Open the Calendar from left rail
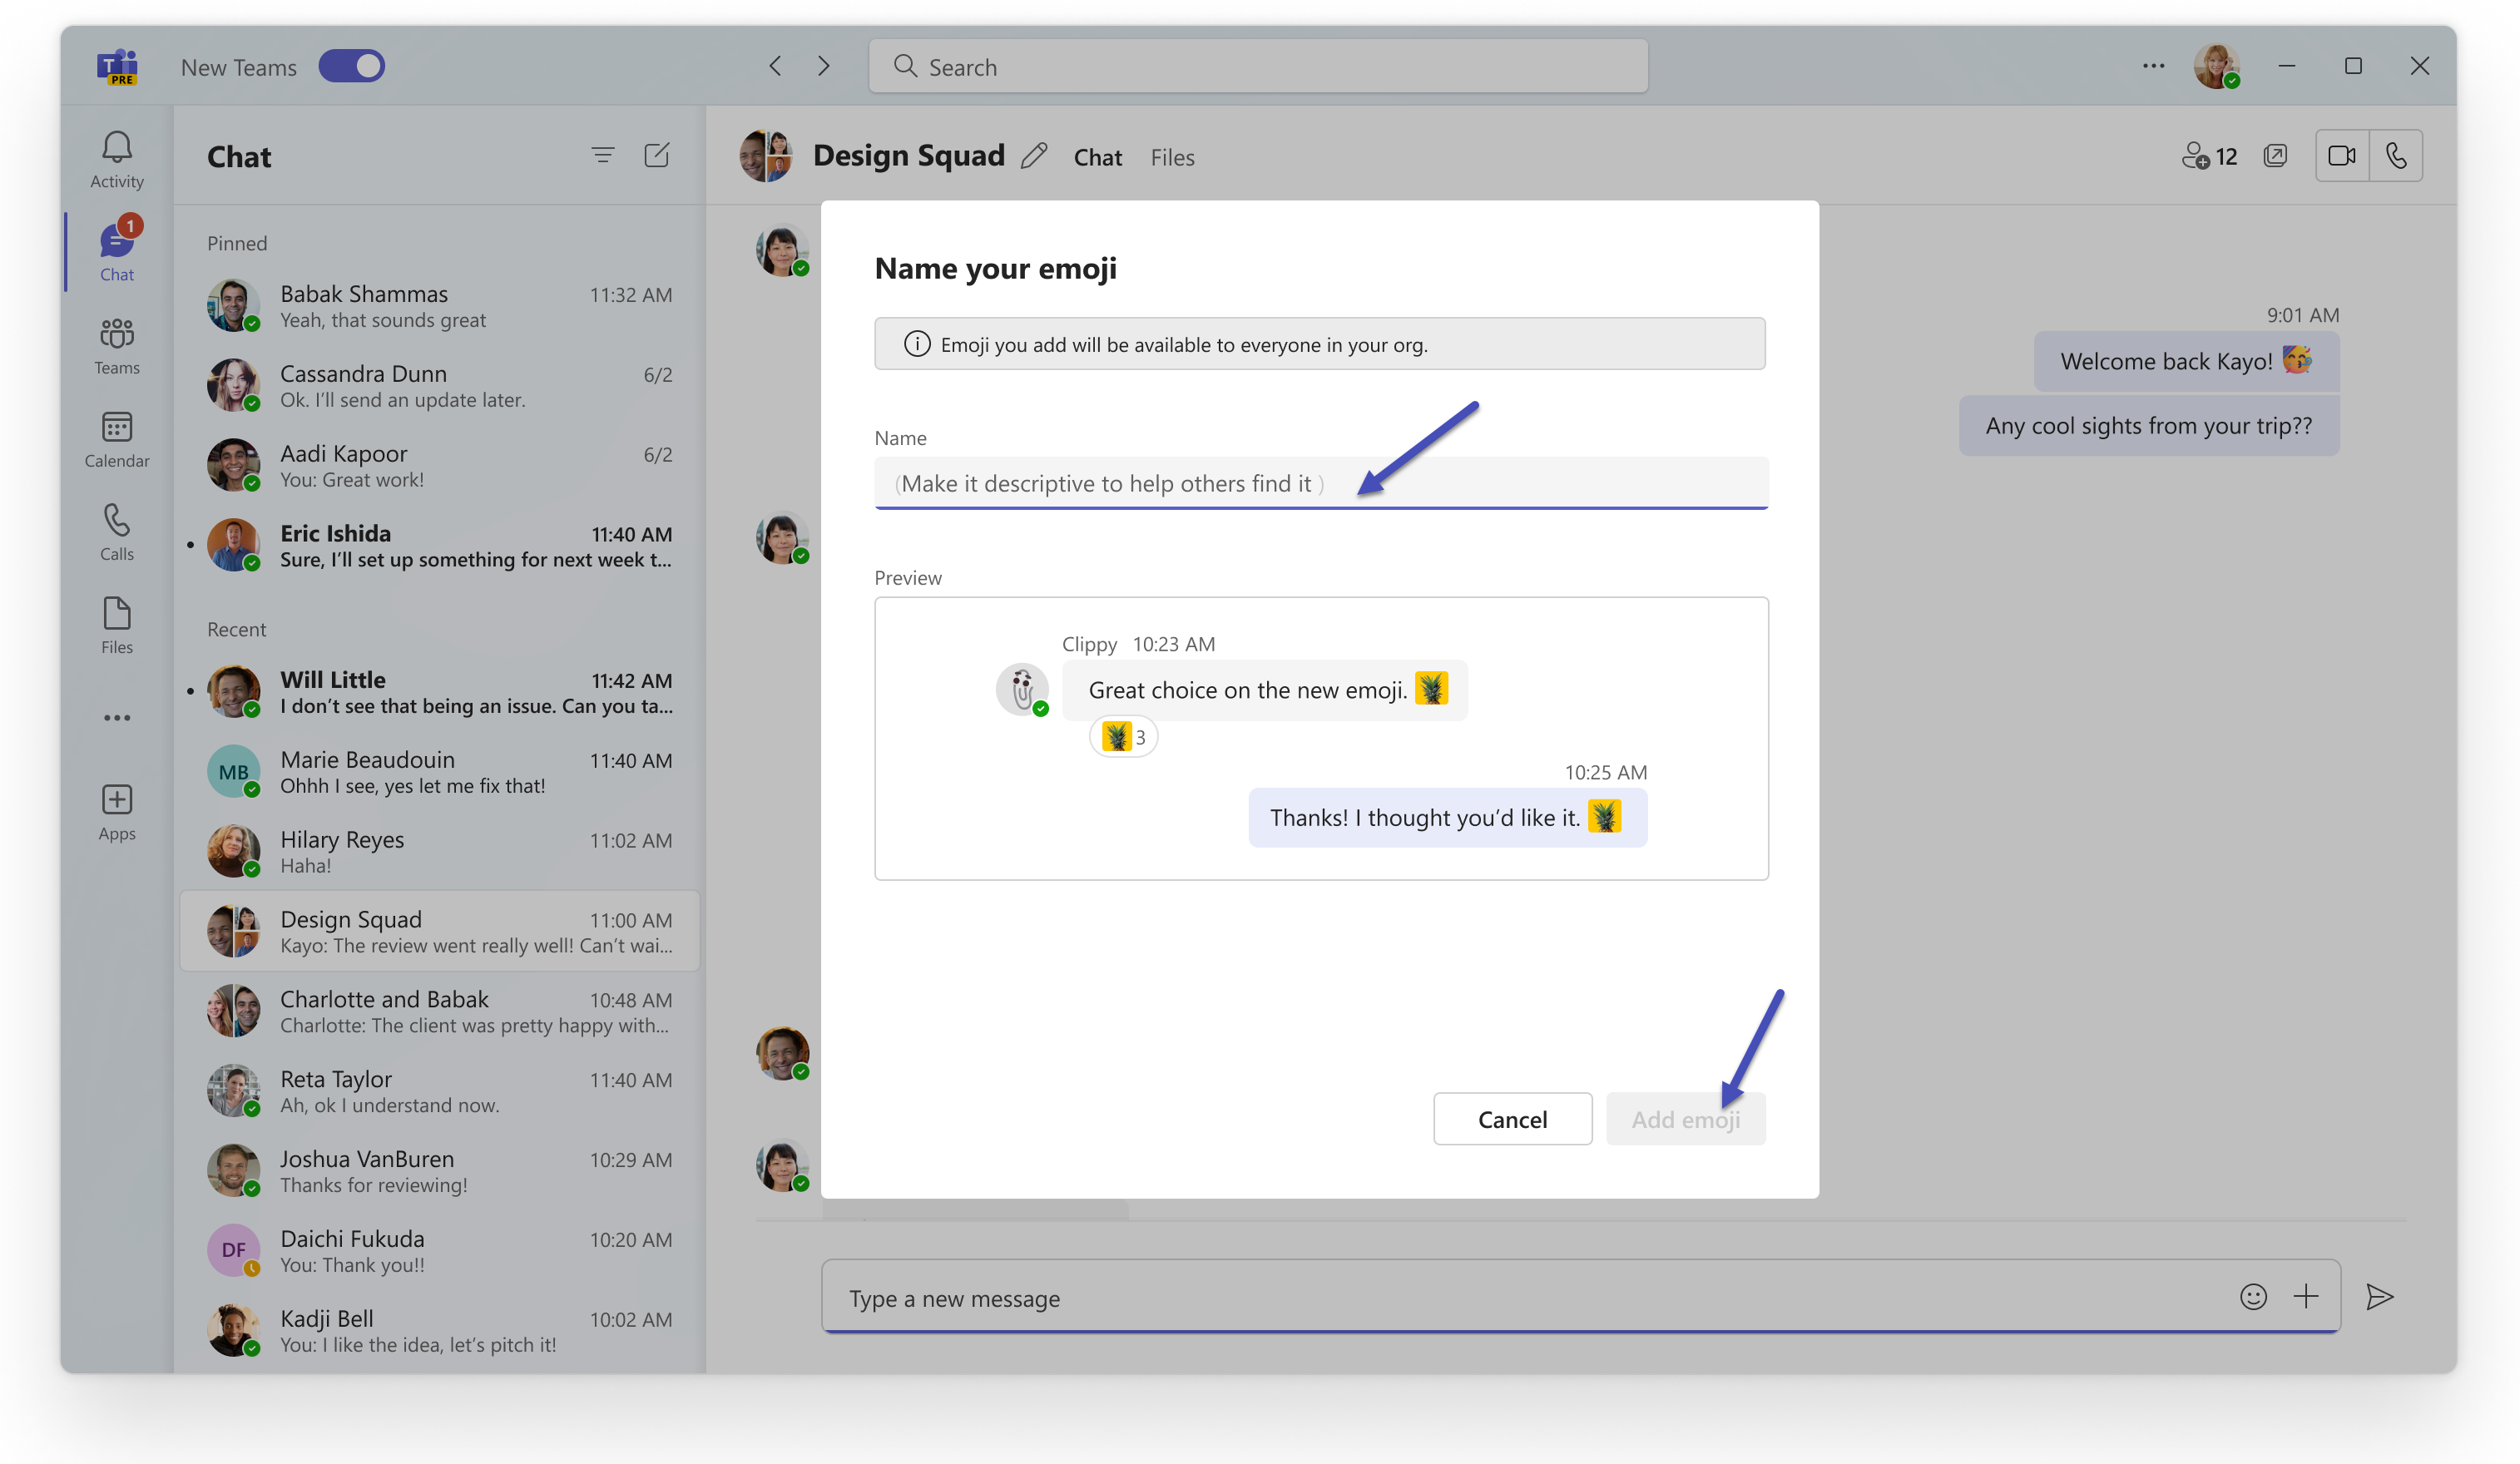The image size is (2520, 1464). pyautogui.click(x=116, y=439)
